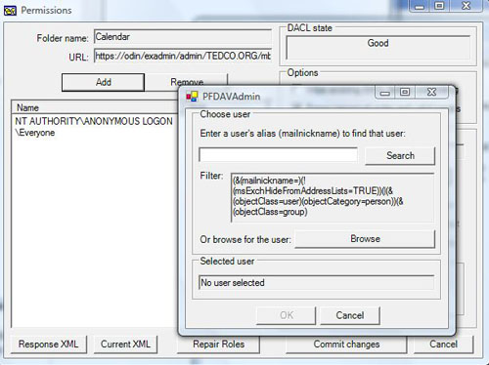Click the 'Or browse for the user:' label
Screen dimensions: 489x365
pos(245,240)
